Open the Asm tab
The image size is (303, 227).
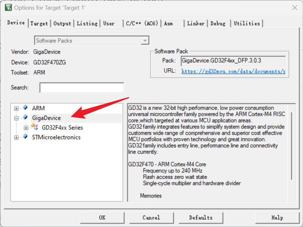[x=173, y=24]
